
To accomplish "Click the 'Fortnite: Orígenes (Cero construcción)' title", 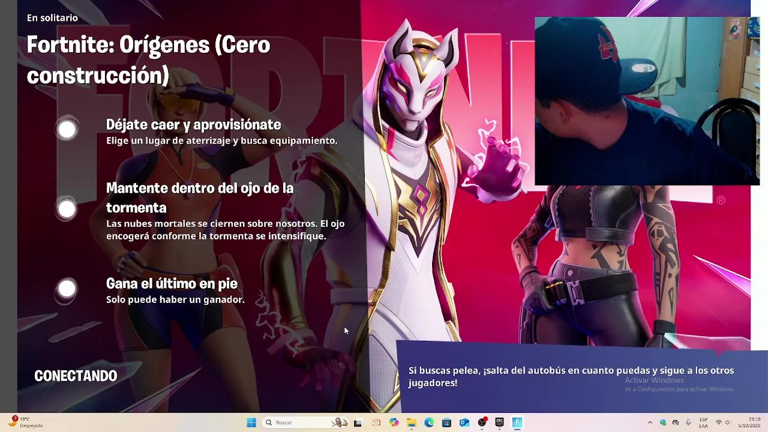I will point(149,60).
